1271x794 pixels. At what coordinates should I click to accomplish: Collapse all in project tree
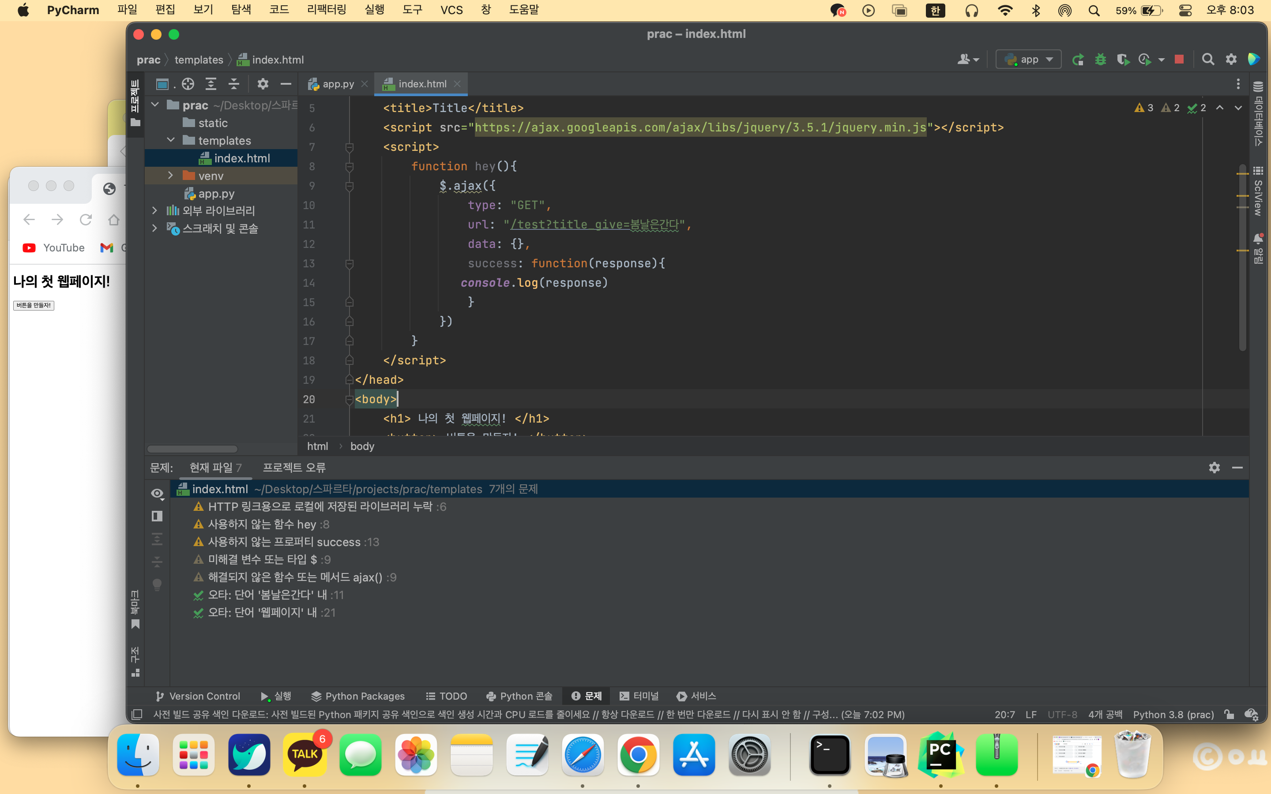tap(234, 84)
